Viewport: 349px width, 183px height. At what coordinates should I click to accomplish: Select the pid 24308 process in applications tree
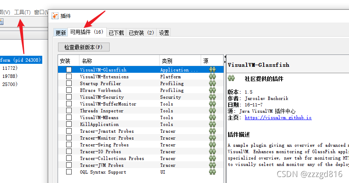coord(21,60)
